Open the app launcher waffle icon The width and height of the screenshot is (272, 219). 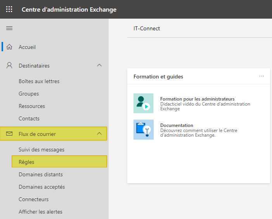tap(9, 9)
